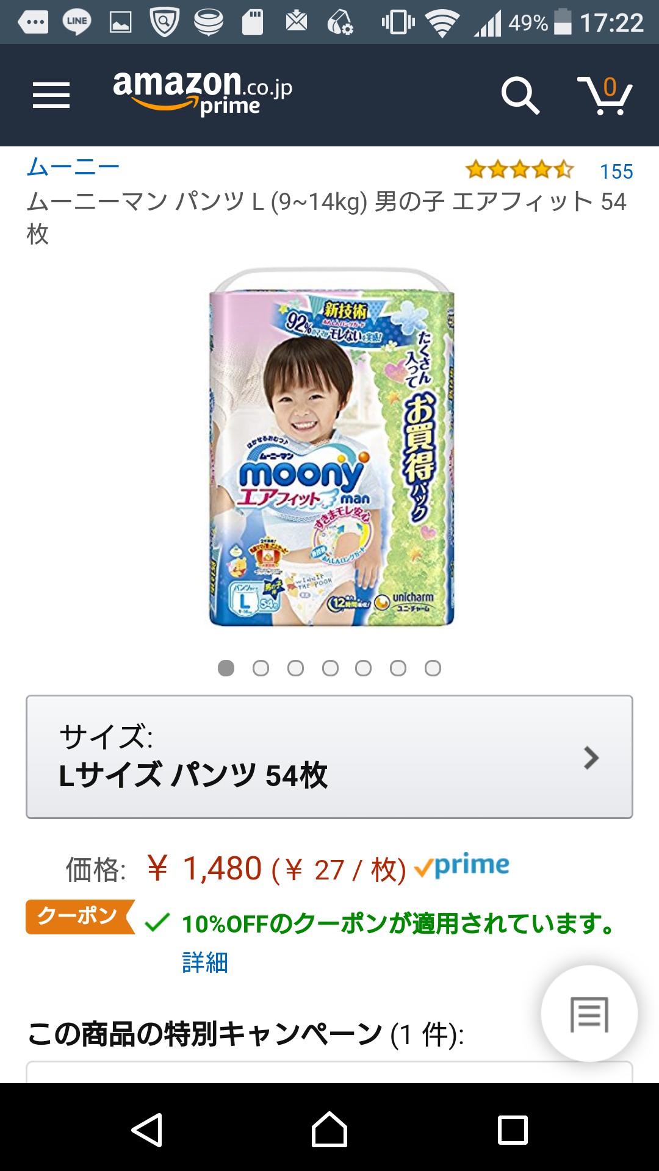Open the hamburger navigation menu
Image resolution: width=659 pixels, height=1171 pixels.
click(51, 95)
